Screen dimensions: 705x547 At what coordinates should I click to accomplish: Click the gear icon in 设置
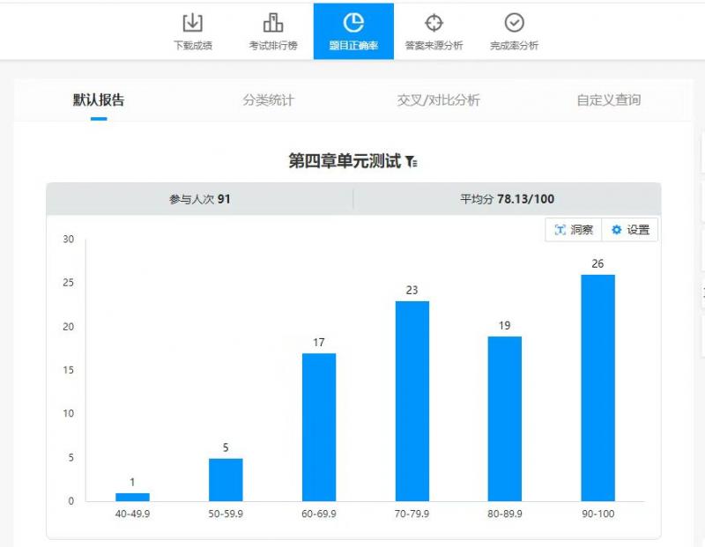pos(617,230)
